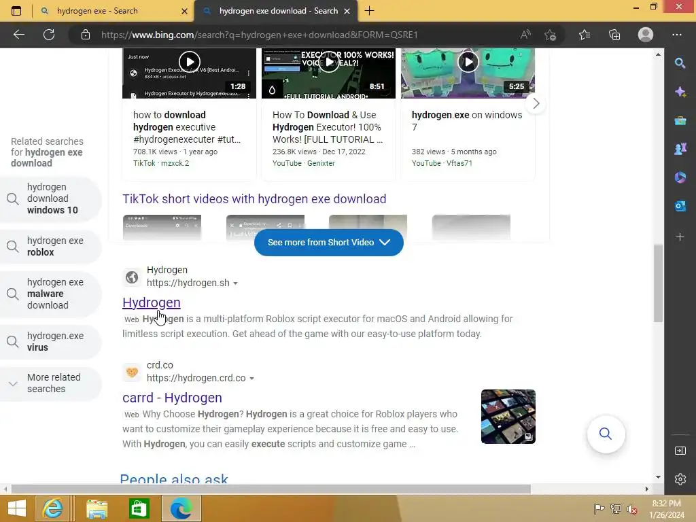696x522 pixels.
Task: Search related 'hydrogen.exe virus'
Action: tap(50, 342)
